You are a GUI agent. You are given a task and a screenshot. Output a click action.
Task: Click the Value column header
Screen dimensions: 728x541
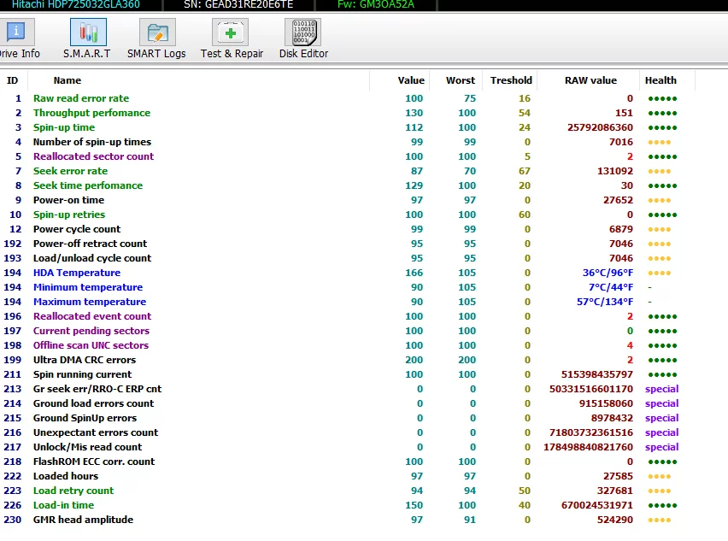411,80
